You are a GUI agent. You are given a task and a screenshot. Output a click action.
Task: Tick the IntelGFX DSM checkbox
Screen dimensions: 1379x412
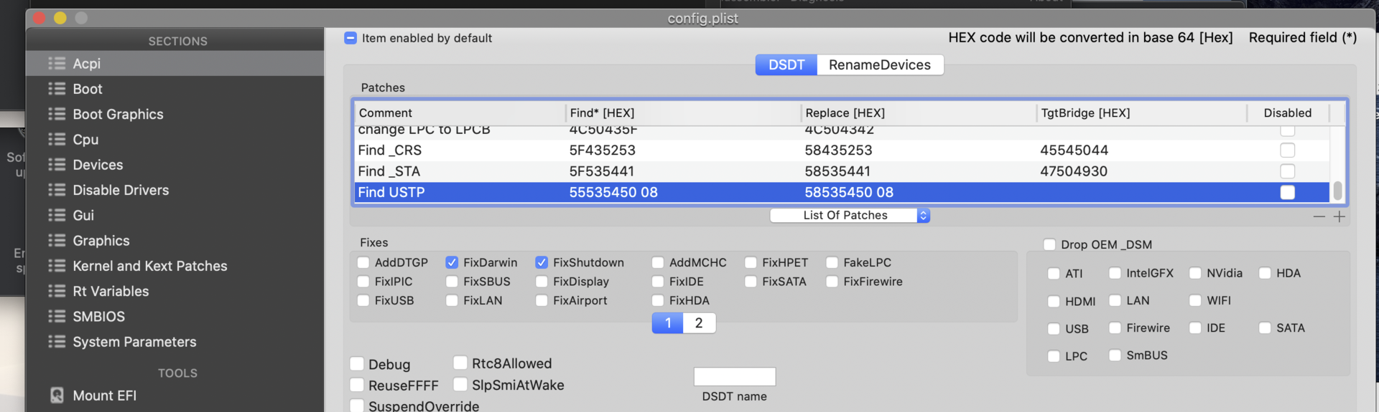(1115, 273)
